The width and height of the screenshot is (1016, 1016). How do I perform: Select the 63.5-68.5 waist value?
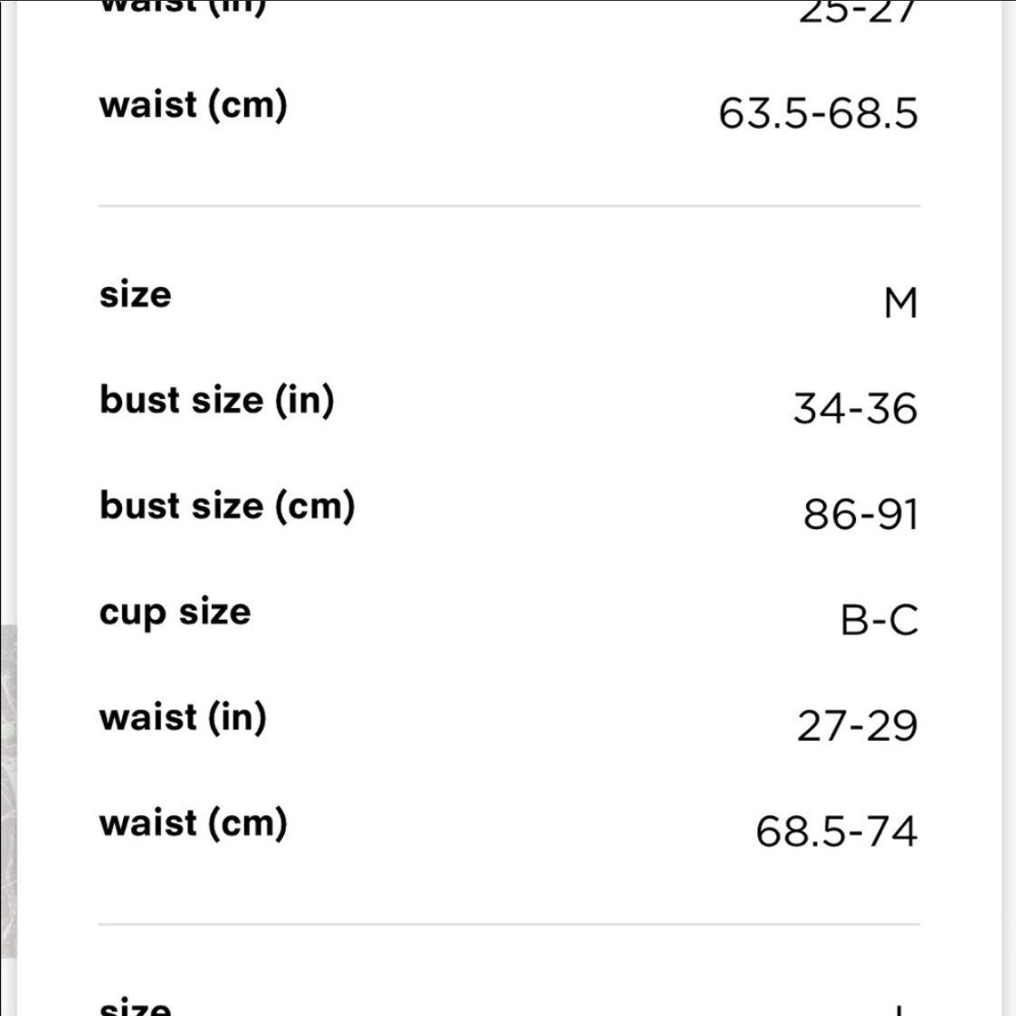pos(819,113)
